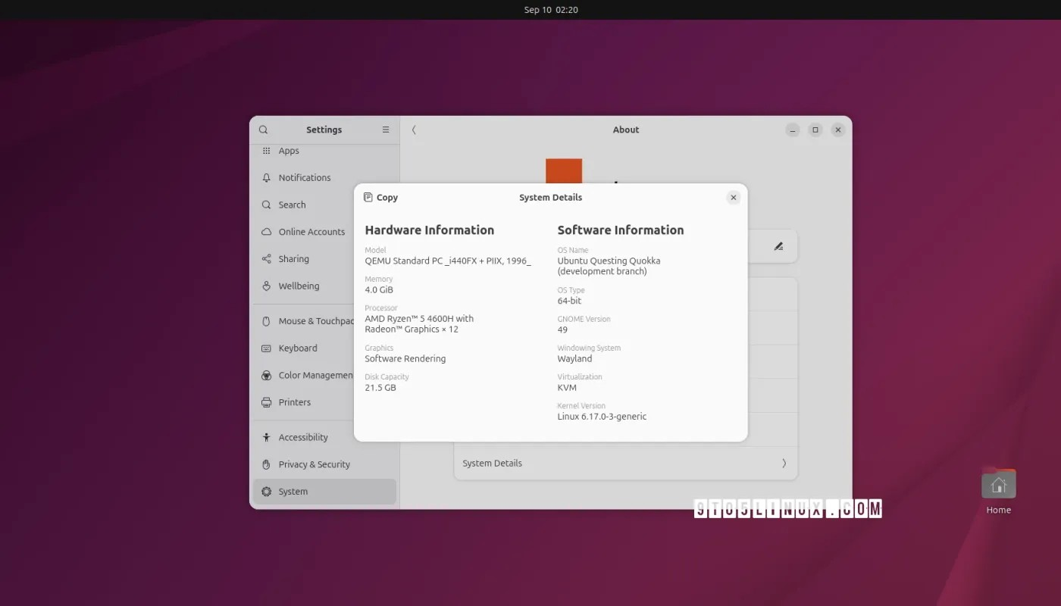The width and height of the screenshot is (1061, 606).
Task: Select the Search settings icon
Action: (293, 205)
